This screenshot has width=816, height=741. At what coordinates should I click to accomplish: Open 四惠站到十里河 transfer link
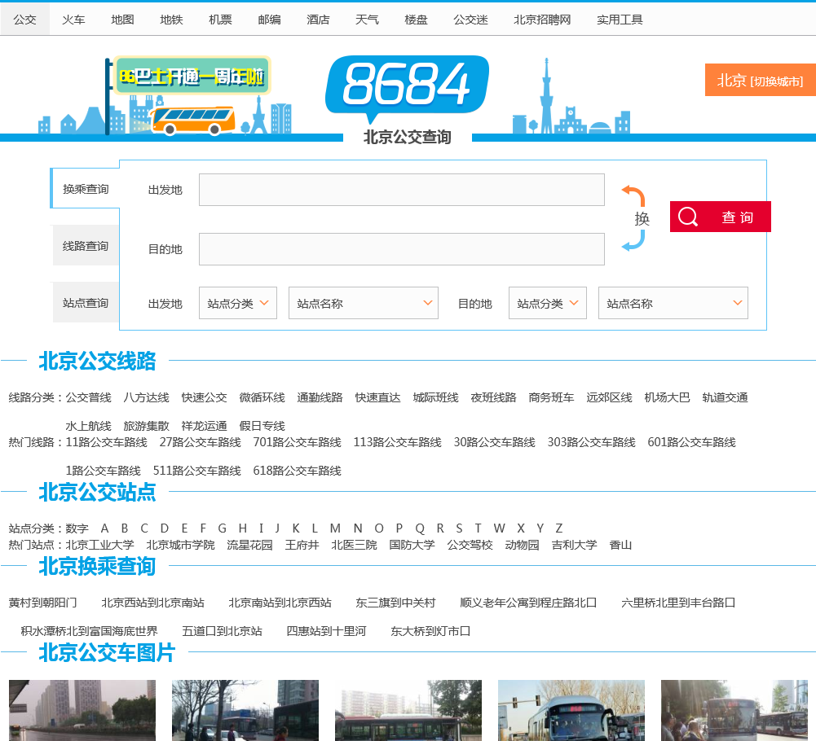(x=326, y=631)
